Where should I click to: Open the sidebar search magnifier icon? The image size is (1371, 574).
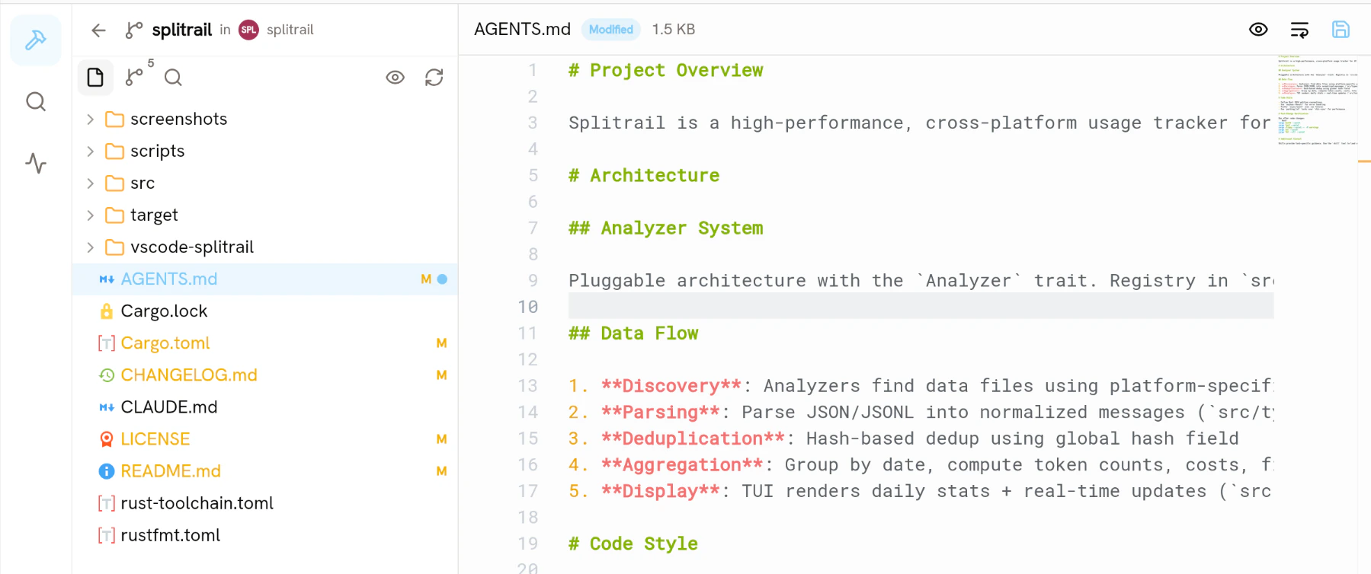coord(36,101)
